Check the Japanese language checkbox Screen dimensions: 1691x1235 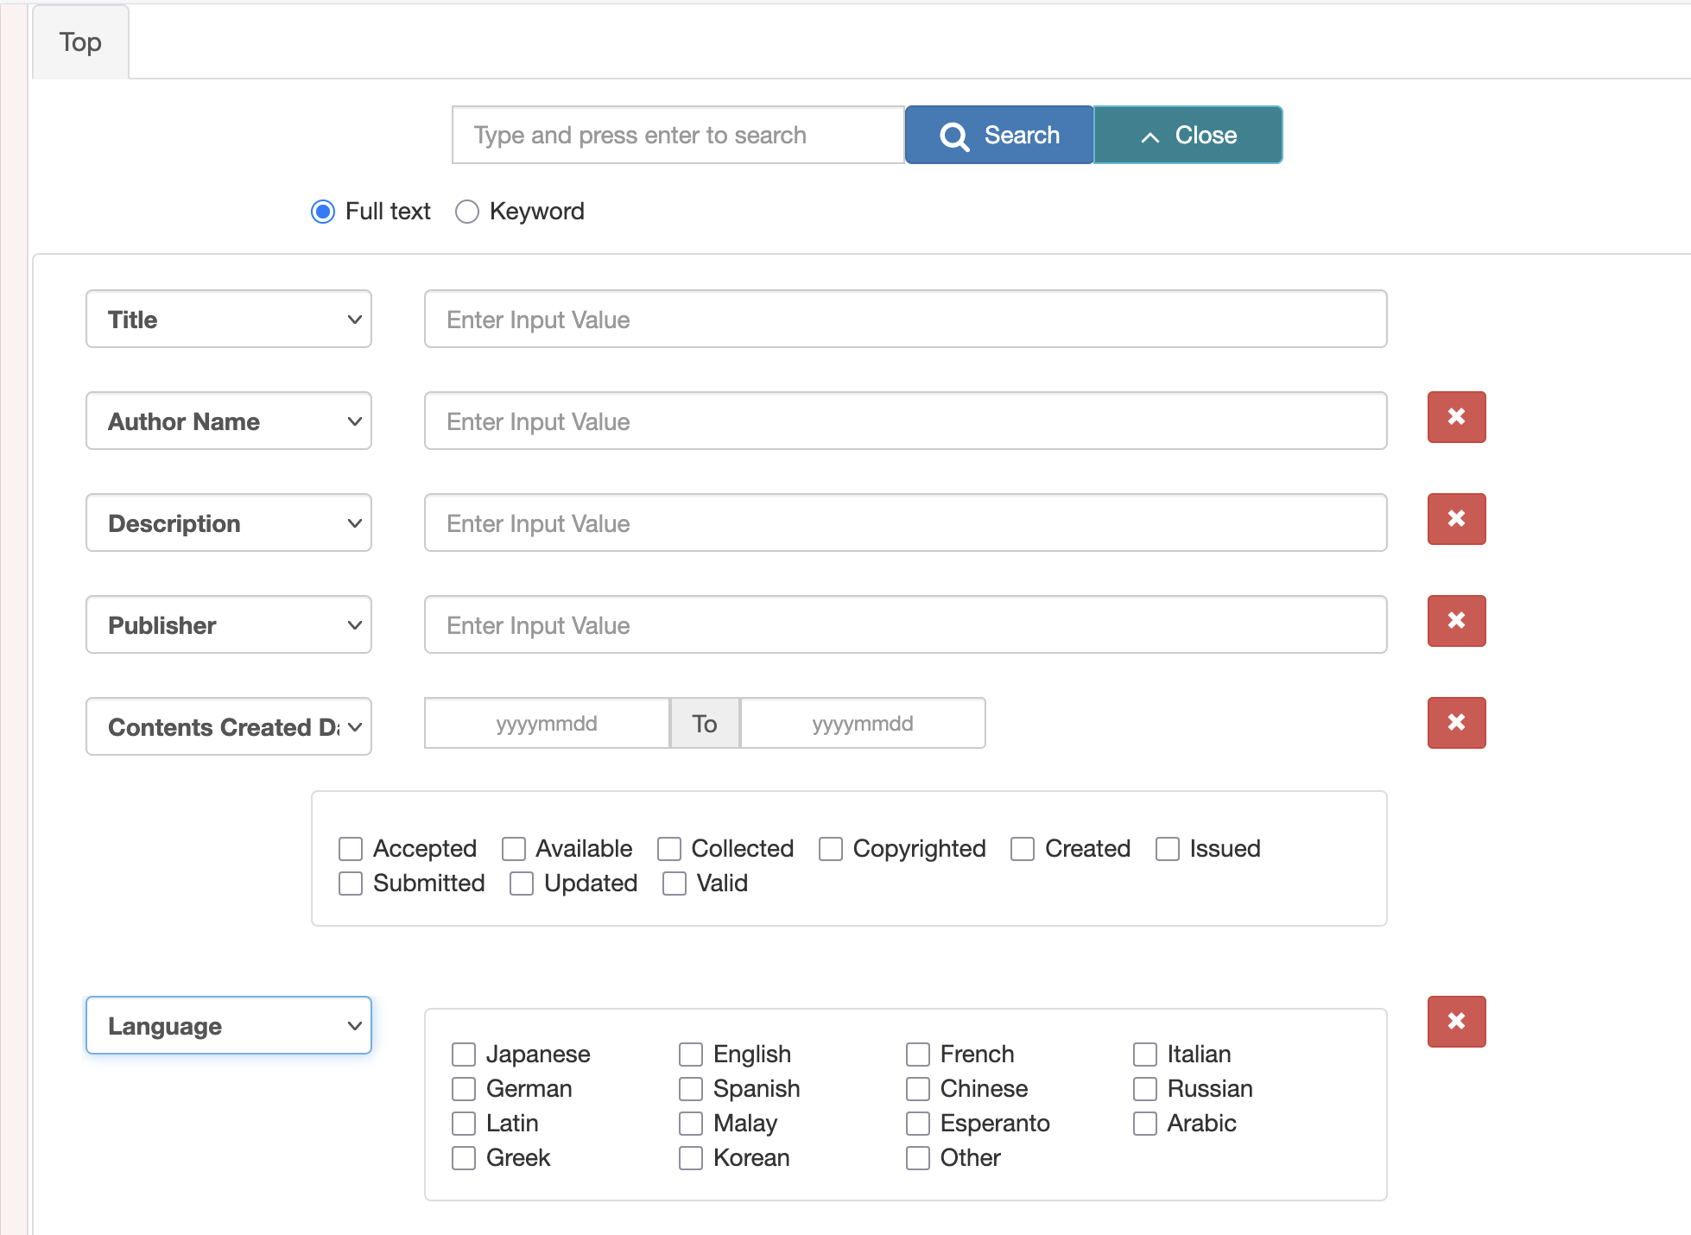tap(464, 1054)
